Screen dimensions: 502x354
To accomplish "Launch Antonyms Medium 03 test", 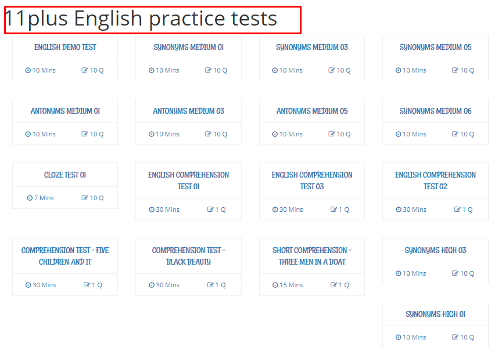I will [x=188, y=111].
